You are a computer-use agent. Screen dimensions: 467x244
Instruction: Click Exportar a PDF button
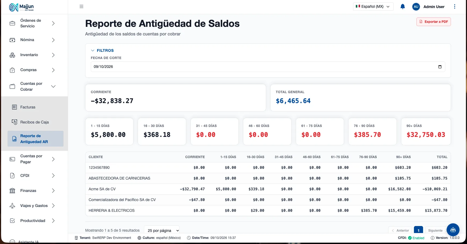[x=434, y=22]
